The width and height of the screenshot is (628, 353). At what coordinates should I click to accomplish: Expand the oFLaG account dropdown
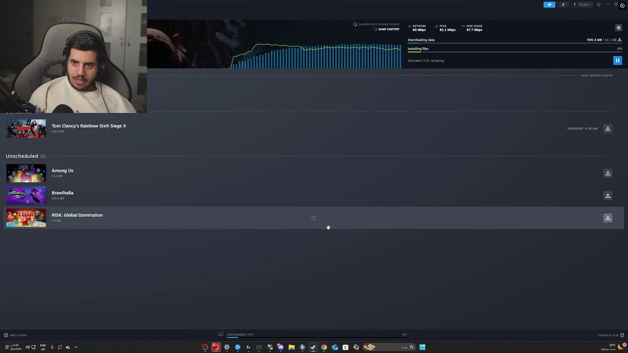pos(585,4)
